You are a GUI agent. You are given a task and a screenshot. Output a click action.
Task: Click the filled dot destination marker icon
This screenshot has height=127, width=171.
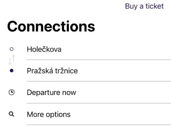(12, 71)
